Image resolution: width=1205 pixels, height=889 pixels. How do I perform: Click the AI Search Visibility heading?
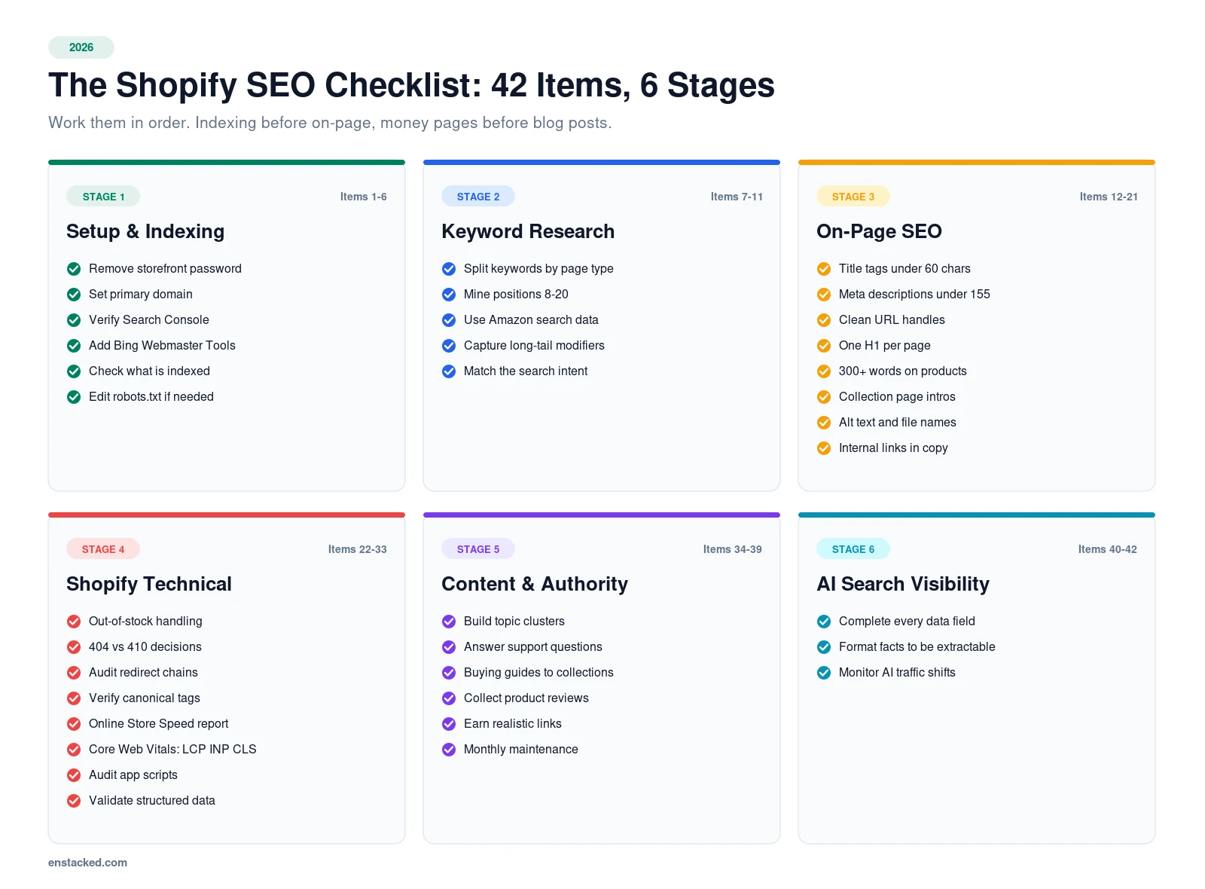point(903,584)
